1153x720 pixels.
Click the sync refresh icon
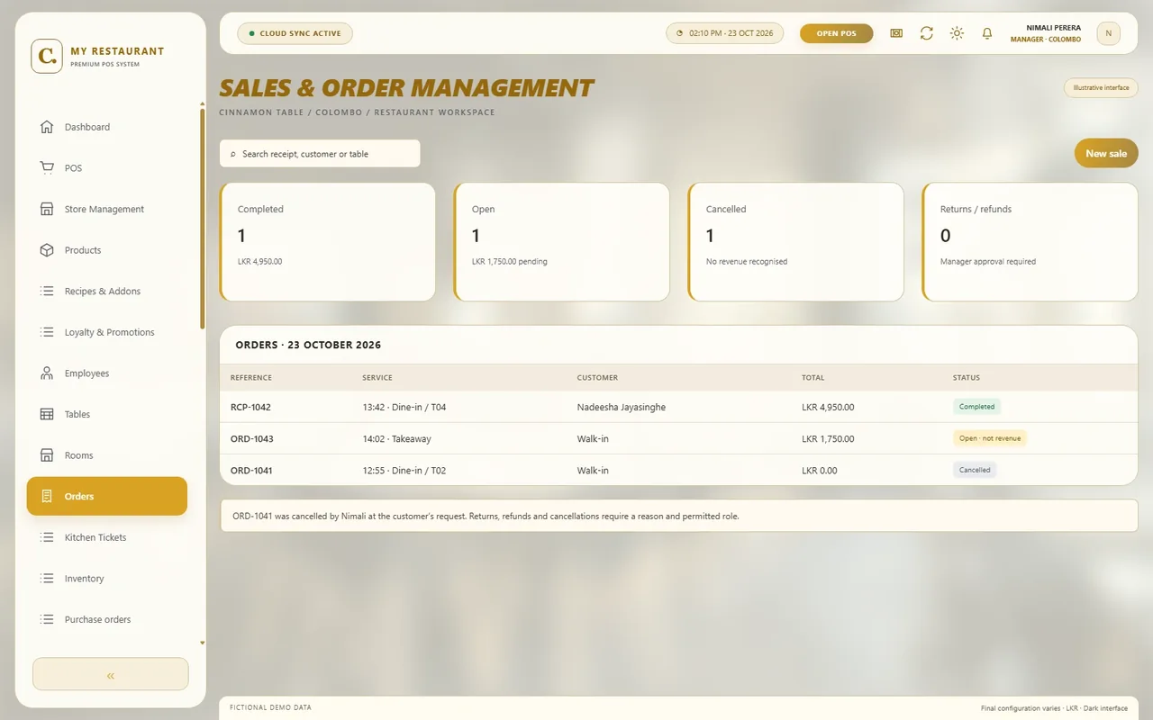pos(926,33)
